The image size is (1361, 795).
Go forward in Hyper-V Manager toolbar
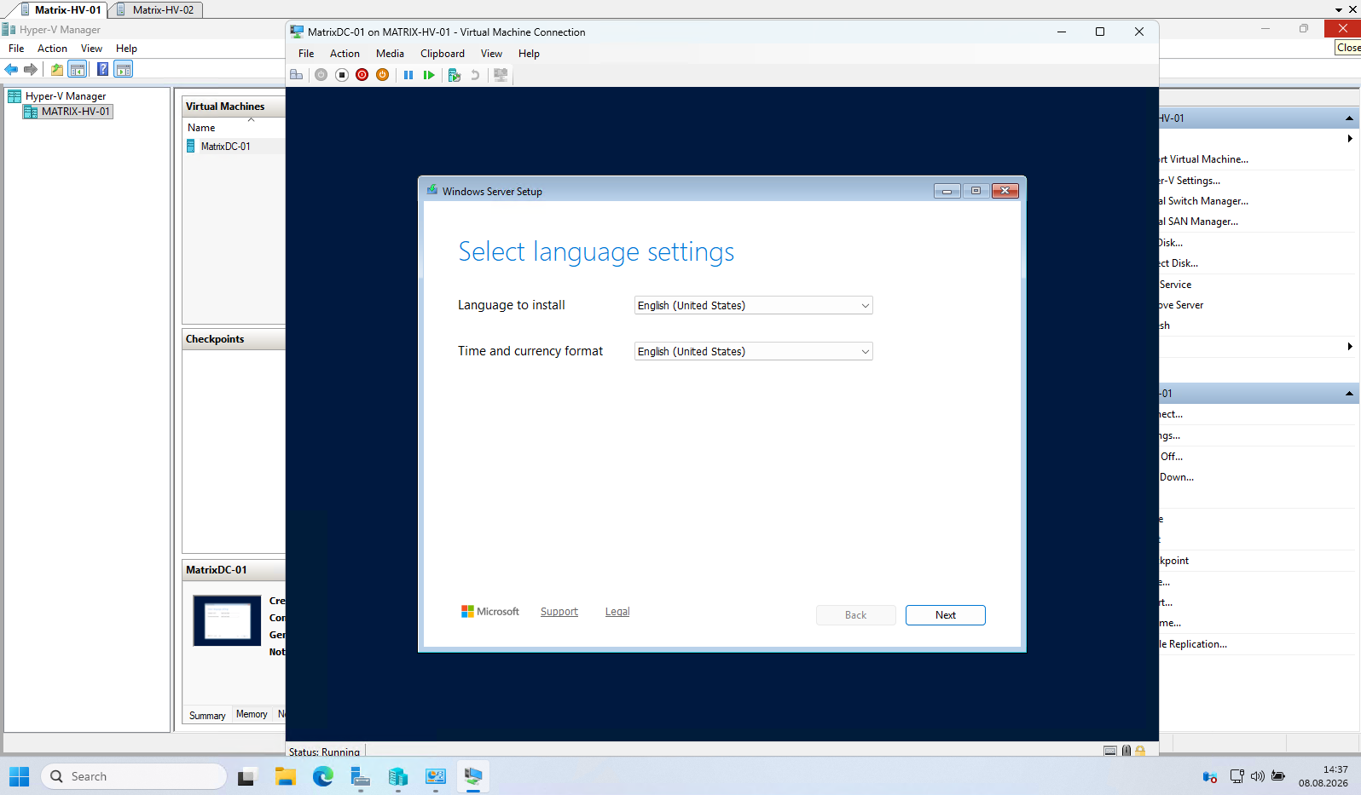31,69
